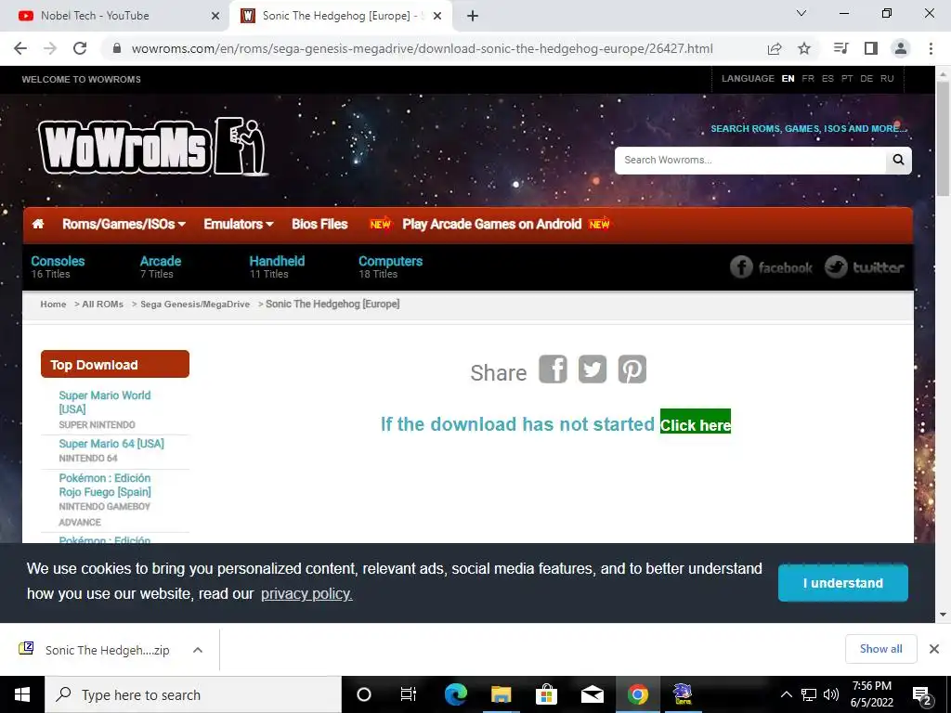Open Super Mario World [USA] link
951x713 pixels.
coord(105,402)
